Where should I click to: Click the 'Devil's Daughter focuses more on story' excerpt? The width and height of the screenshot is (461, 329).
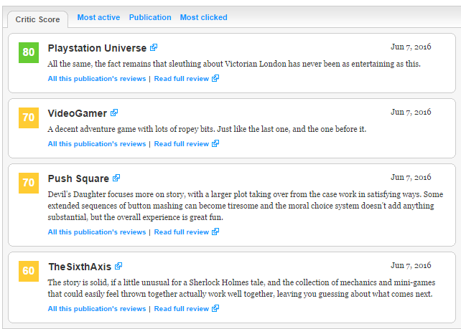coord(246,206)
